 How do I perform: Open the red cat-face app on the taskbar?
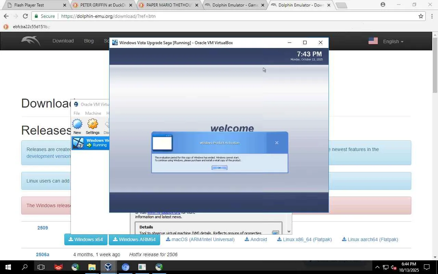[59, 267]
